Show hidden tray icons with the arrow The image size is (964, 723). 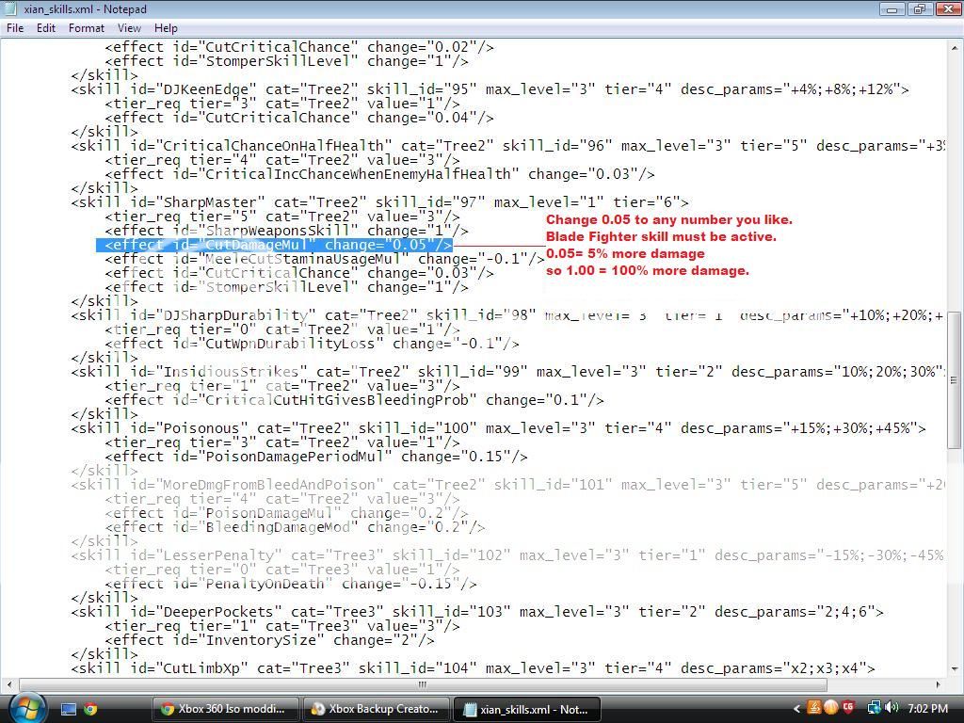click(x=797, y=709)
